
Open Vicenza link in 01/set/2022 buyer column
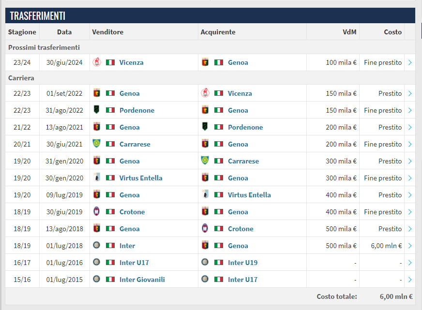click(240, 93)
